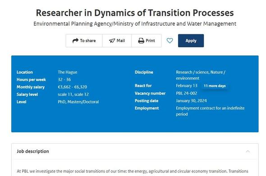The height and width of the screenshot is (176, 266).
Task: Click the scale 11, scale 12 value
Action: coord(73,95)
